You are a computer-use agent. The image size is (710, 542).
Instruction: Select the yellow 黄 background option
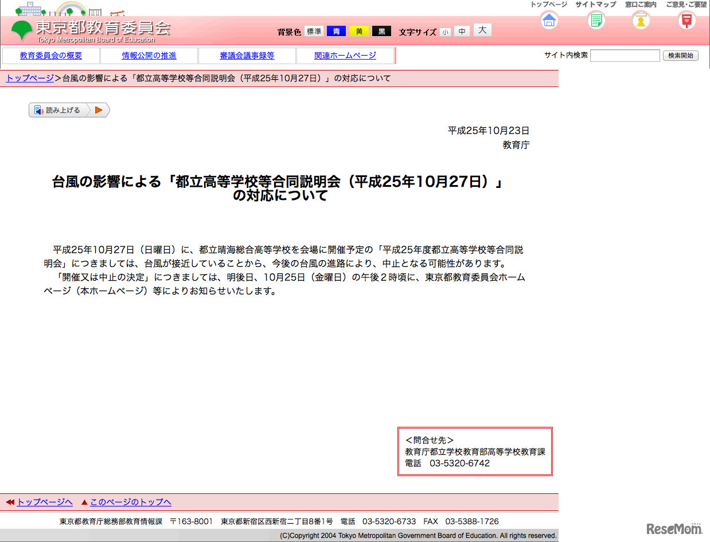(359, 32)
